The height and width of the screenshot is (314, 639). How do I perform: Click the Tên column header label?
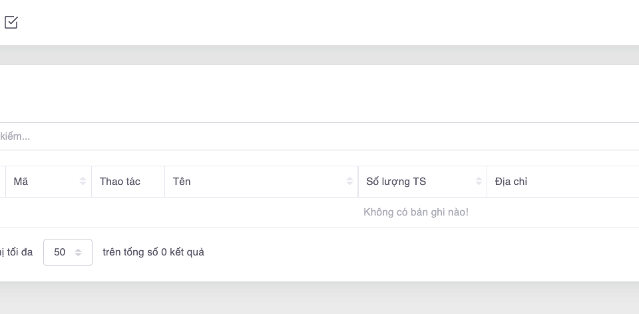pyautogui.click(x=182, y=182)
